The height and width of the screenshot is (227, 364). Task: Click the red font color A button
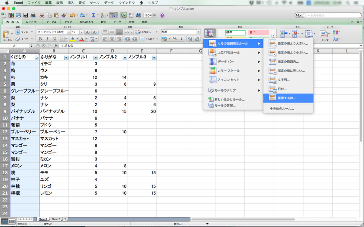click(82, 39)
